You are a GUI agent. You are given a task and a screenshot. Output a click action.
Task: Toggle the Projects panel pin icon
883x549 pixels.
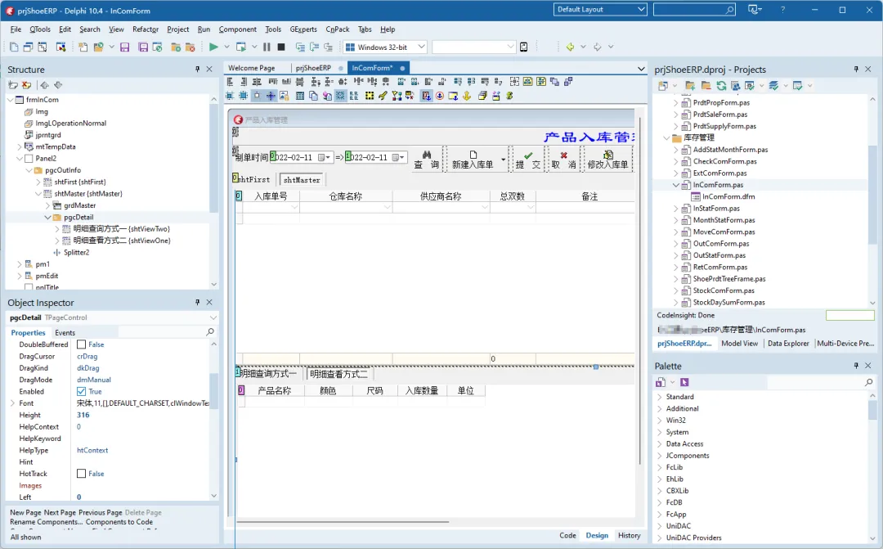[856, 69]
